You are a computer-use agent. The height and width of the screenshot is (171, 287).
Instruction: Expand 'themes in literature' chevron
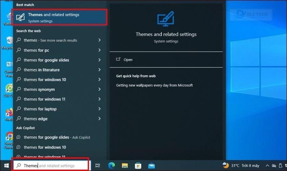[x=99, y=70]
